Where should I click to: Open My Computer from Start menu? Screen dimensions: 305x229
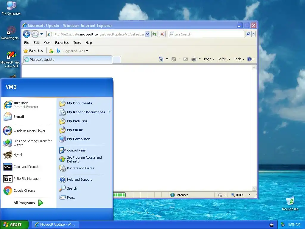click(85, 139)
